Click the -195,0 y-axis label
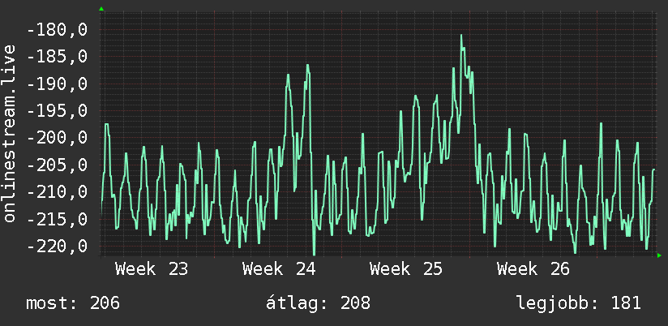 coord(57,111)
